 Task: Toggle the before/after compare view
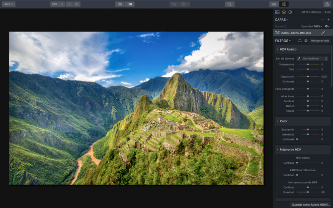[x=130, y=4]
